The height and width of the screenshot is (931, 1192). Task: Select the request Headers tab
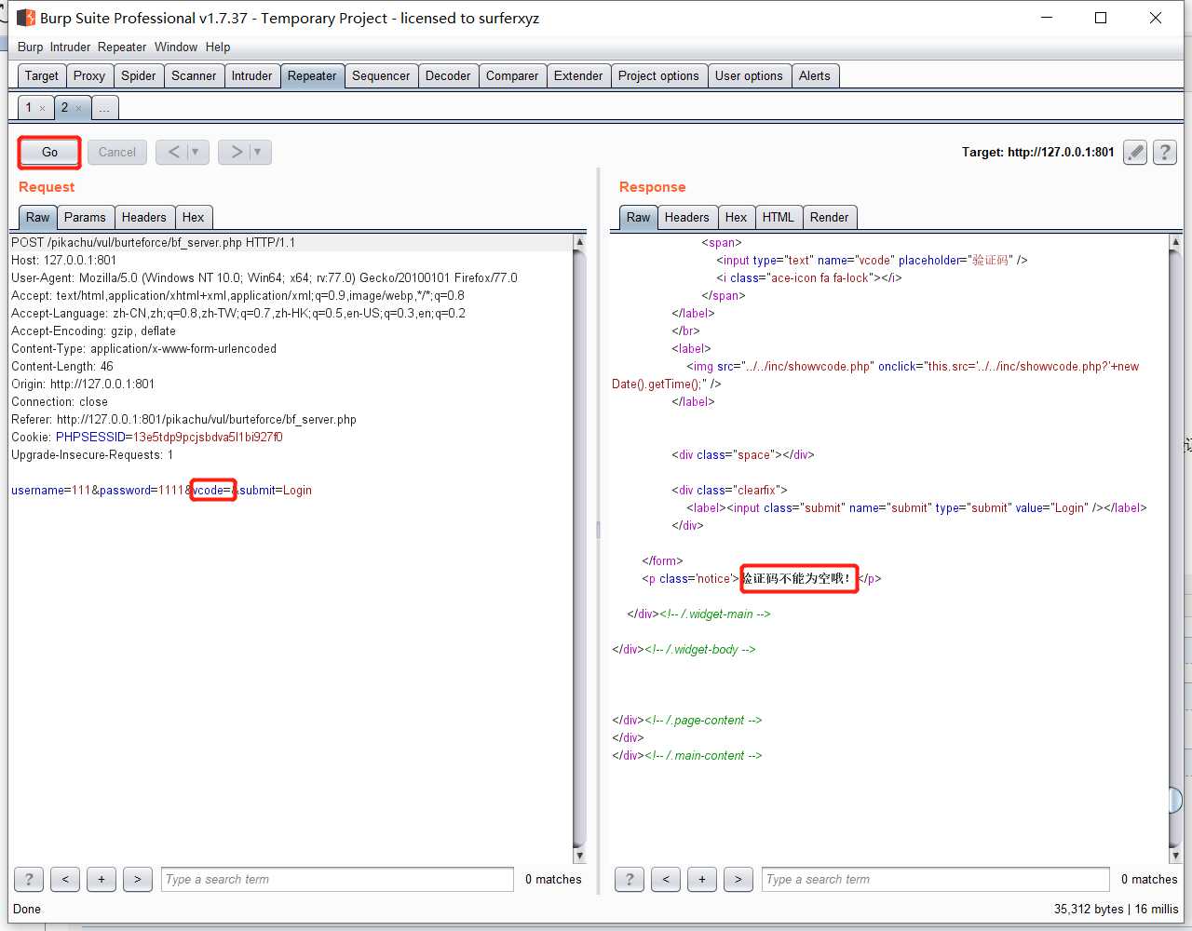144,217
